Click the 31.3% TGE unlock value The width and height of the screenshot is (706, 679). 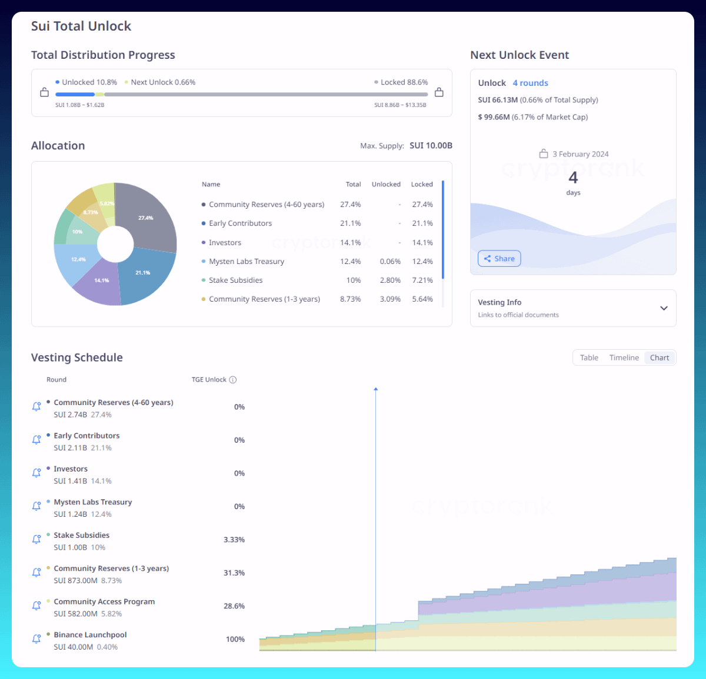234,573
